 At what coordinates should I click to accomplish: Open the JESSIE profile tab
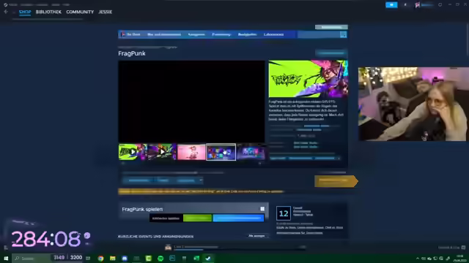[x=106, y=12]
